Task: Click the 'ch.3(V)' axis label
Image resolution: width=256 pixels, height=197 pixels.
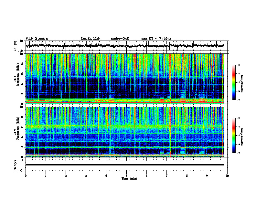Action: 16,165
